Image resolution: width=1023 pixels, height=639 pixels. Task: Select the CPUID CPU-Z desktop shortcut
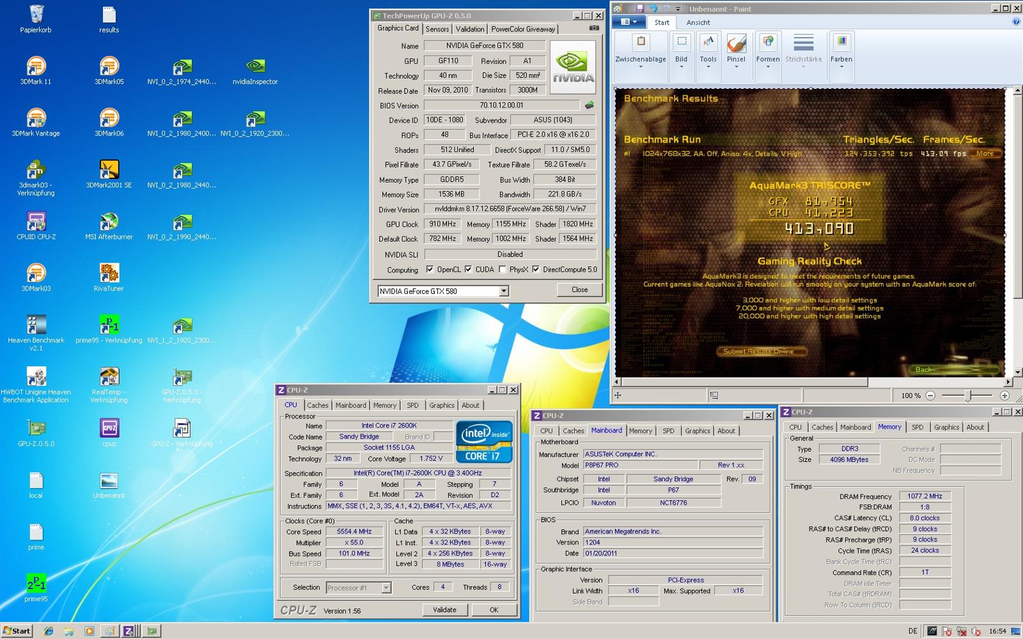36,226
